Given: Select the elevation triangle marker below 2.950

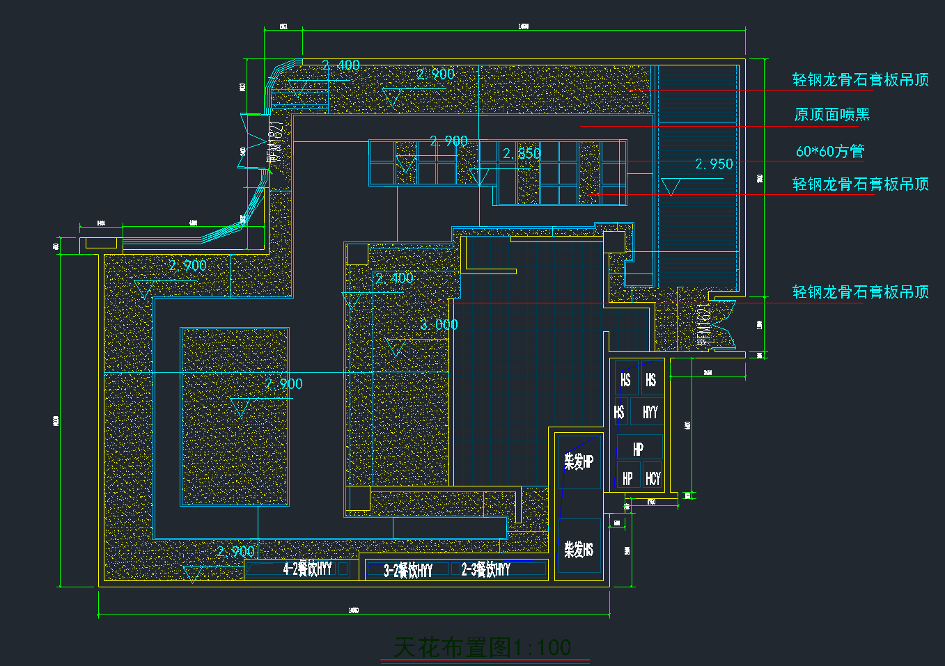Looking at the screenshot, I should (x=671, y=187).
